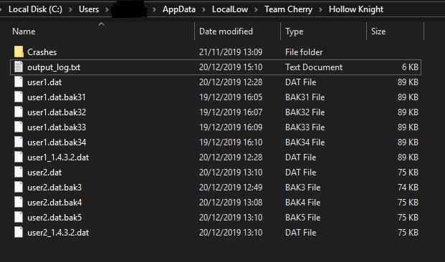
Task: Click the user1.dat.bak33 file icon
Action: tap(19, 127)
